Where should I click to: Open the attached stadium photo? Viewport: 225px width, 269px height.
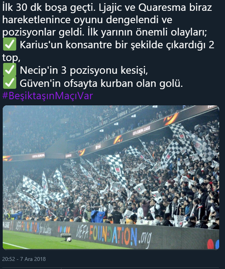click(x=111, y=178)
